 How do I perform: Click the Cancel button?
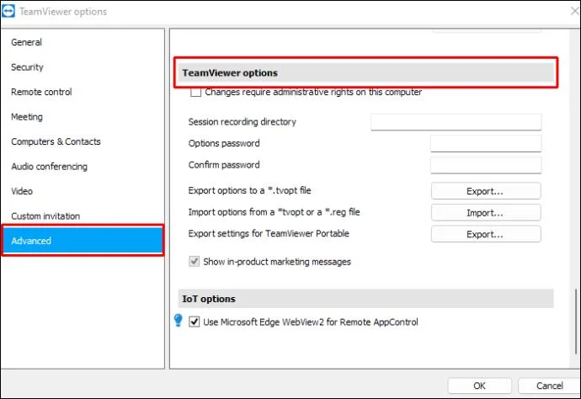(549, 386)
